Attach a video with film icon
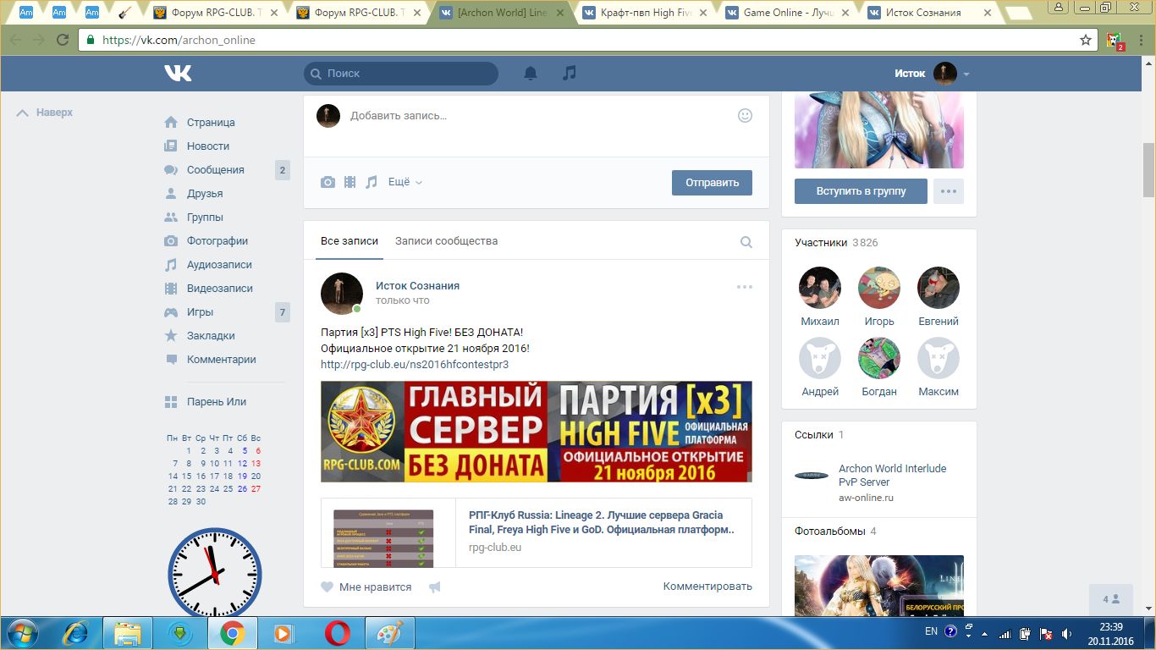 tap(350, 182)
